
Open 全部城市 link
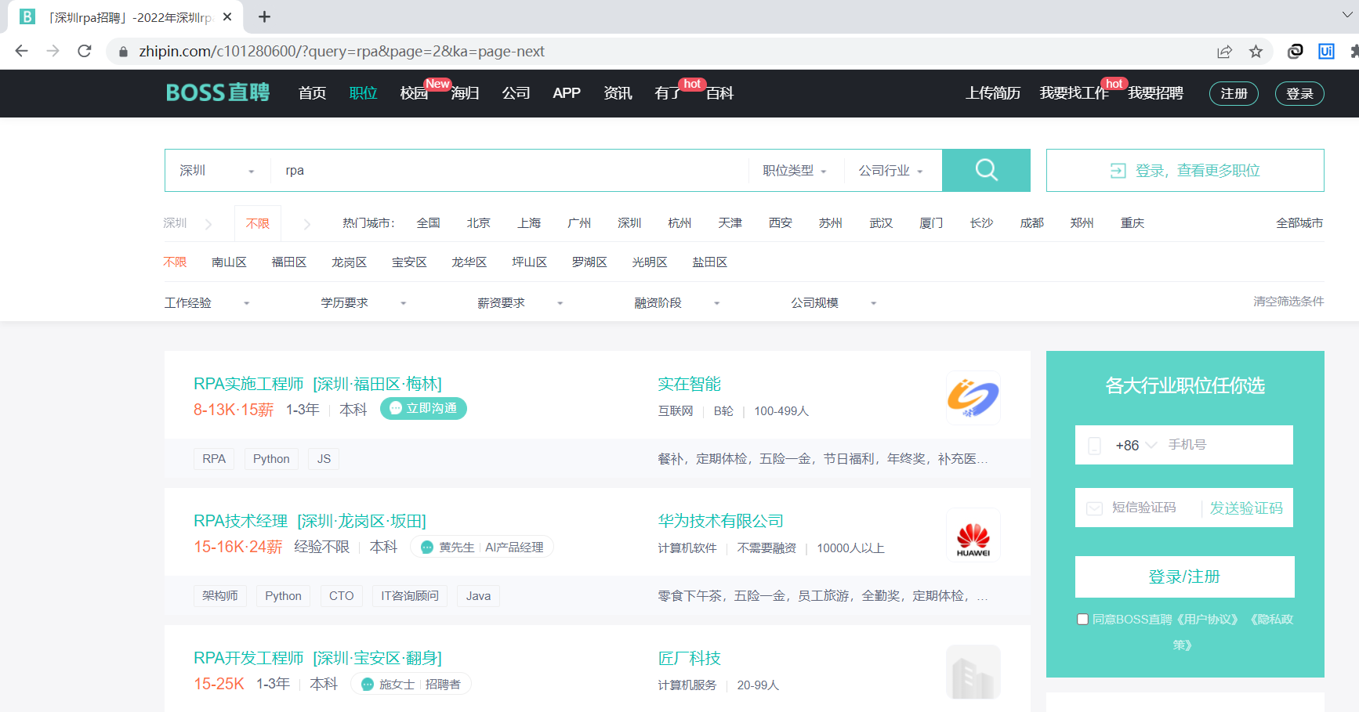pyautogui.click(x=1299, y=223)
